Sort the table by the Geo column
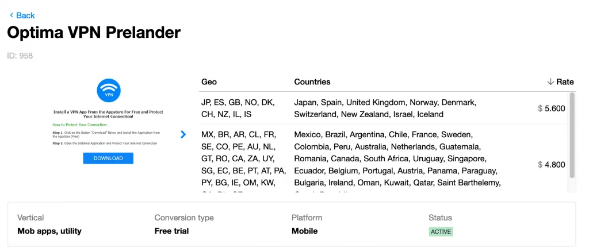 pos(209,82)
